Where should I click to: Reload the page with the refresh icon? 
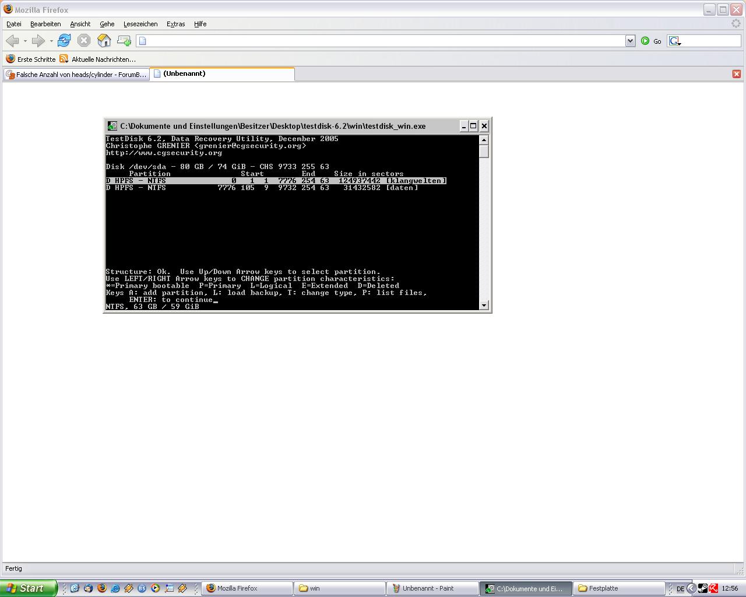pyautogui.click(x=64, y=40)
